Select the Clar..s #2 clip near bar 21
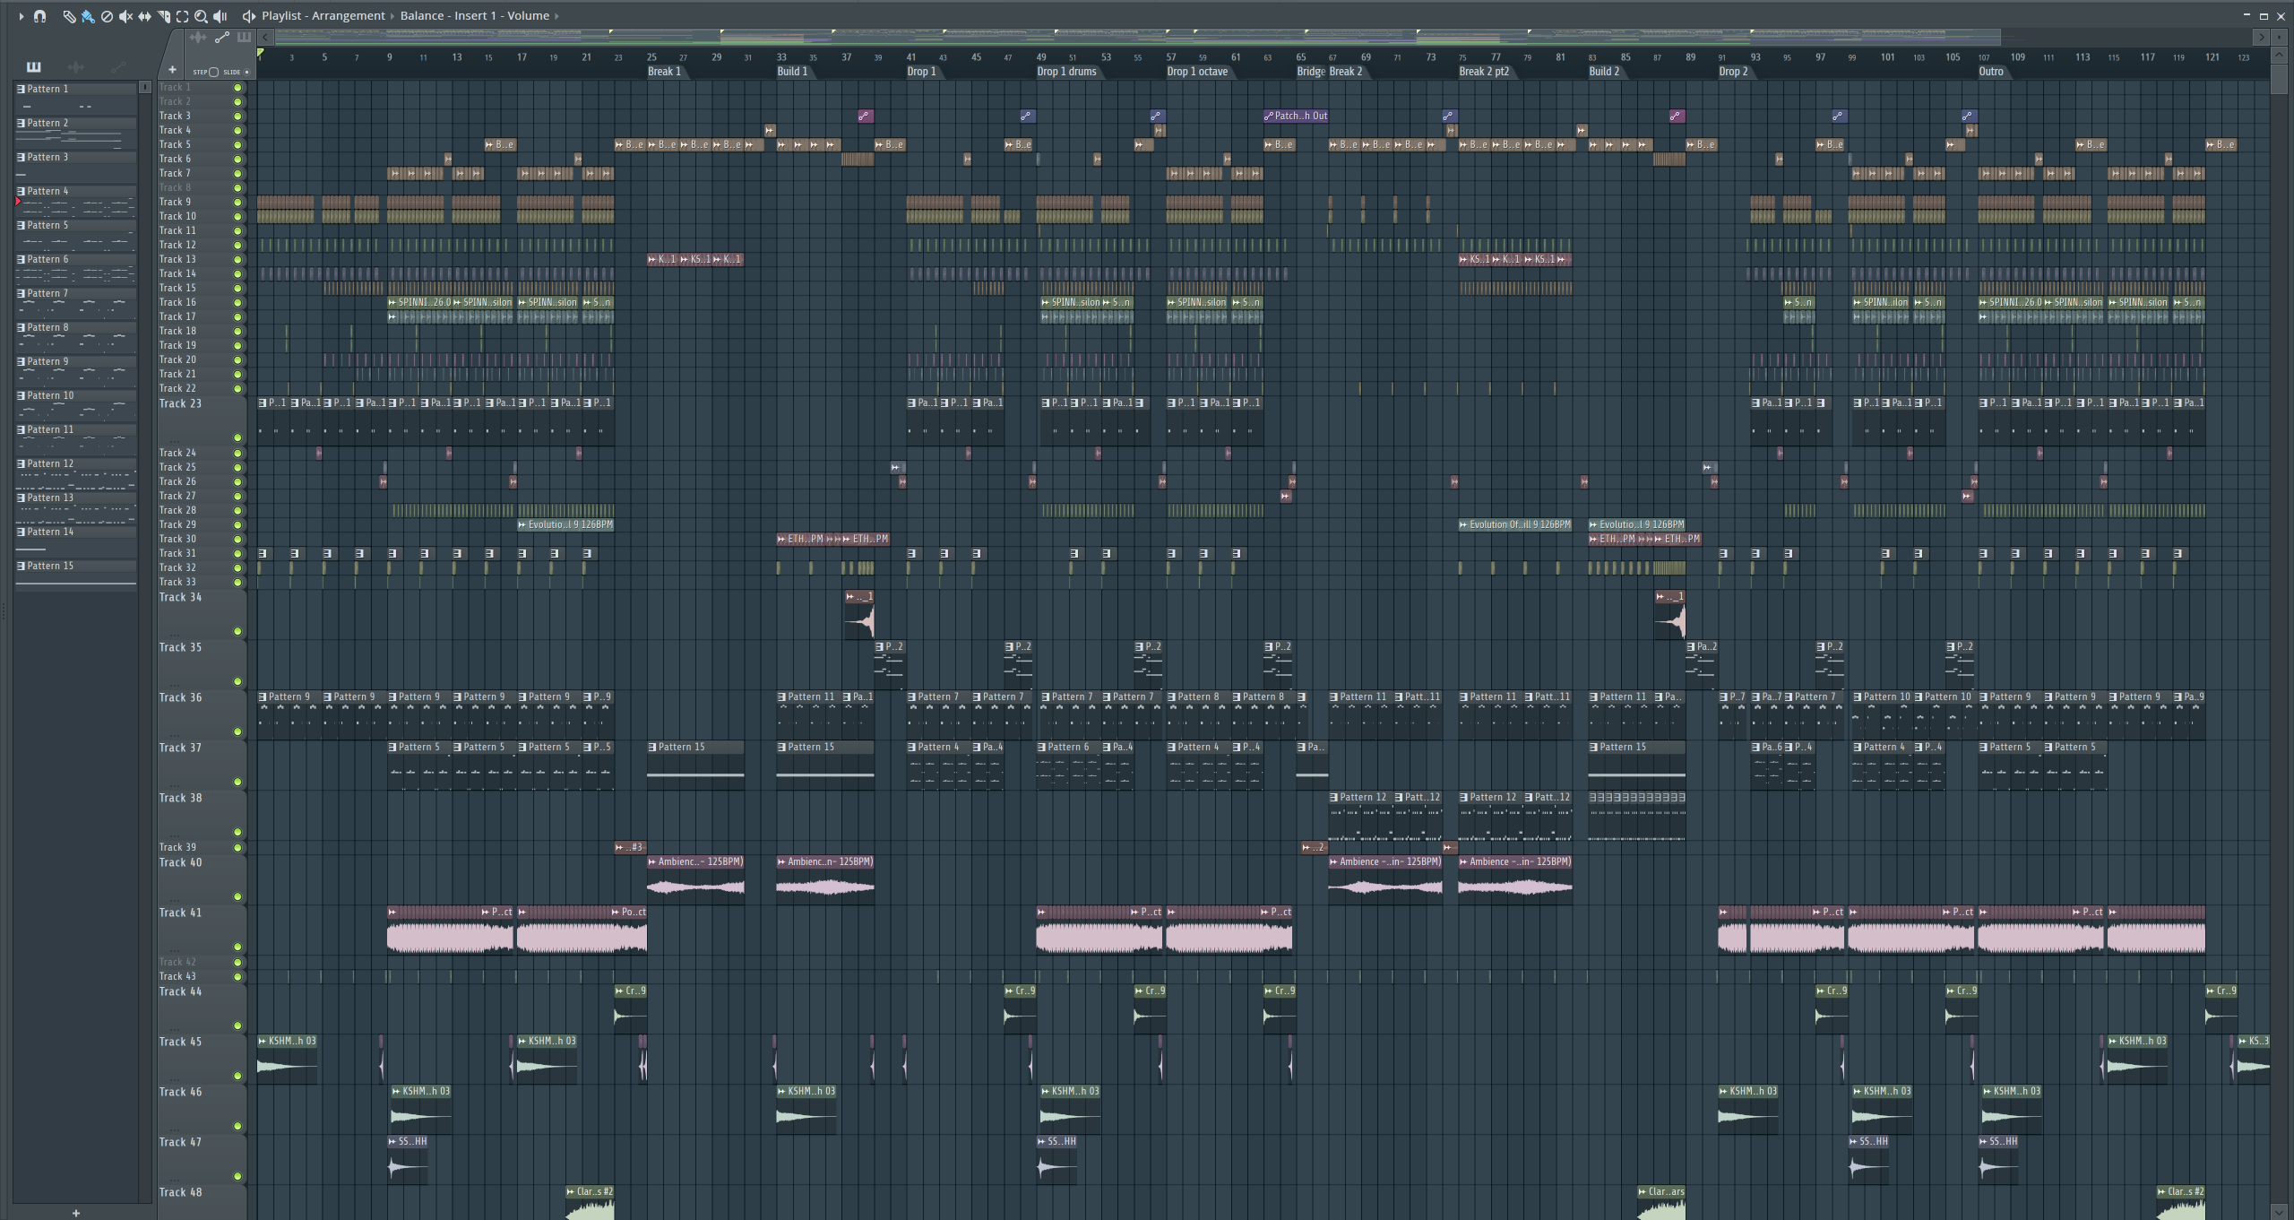The image size is (2294, 1220). coord(590,1202)
